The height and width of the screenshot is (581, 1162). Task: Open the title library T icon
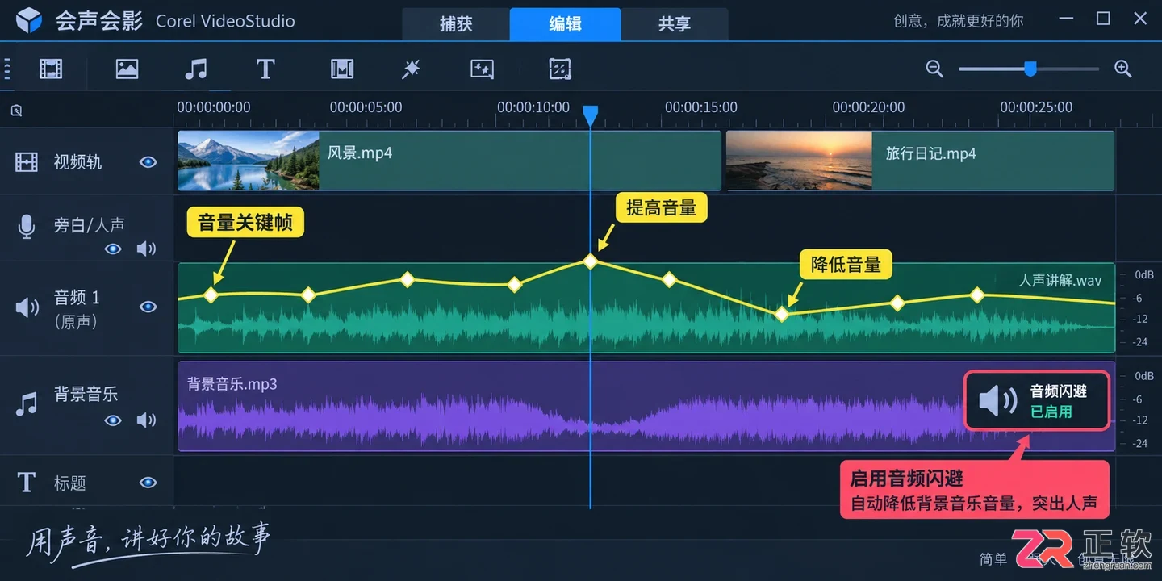(x=265, y=69)
